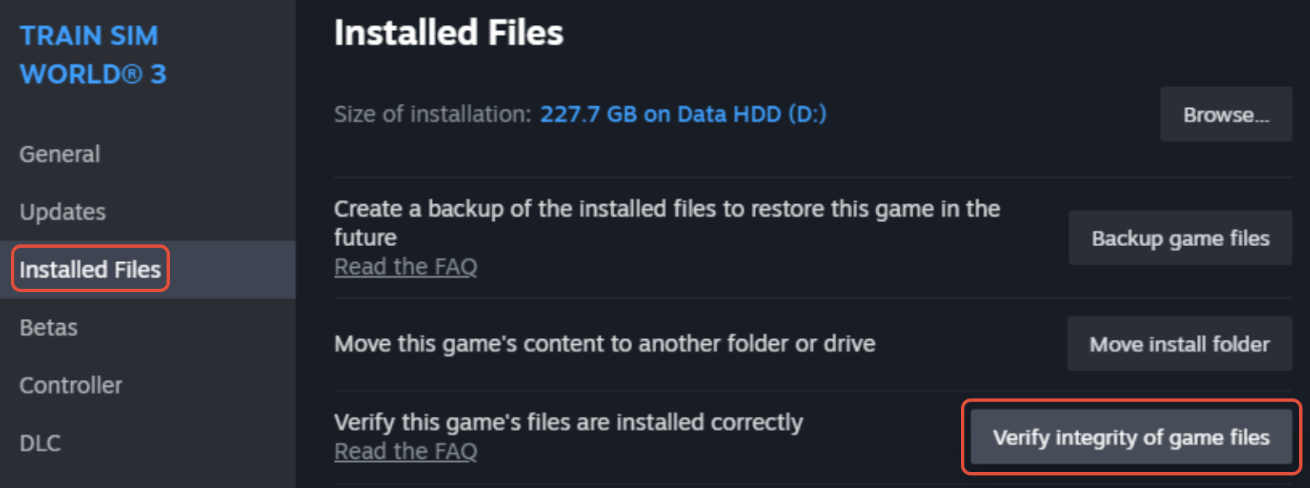Start a backup with Backup game files

(1179, 238)
